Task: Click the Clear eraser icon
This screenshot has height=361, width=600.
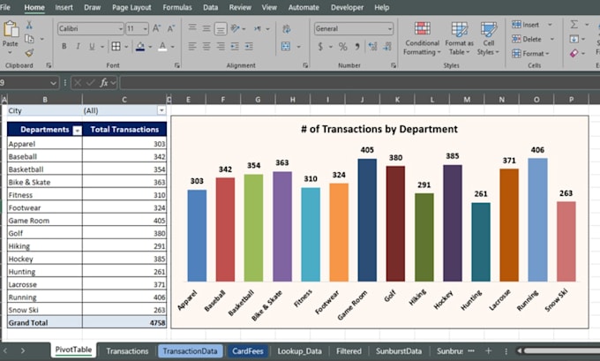Action: click(574, 54)
